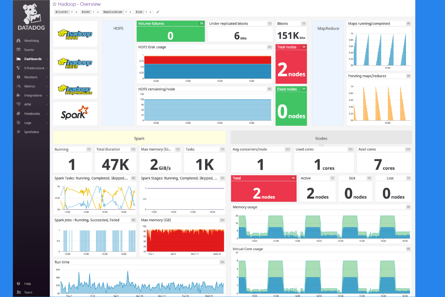The image size is (445, 297).
Task: Open the Help link at the bottom
Action: 18,283
